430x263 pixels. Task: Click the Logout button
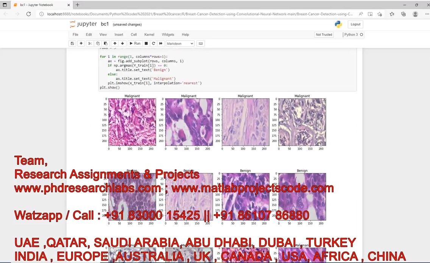click(x=355, y=24)
